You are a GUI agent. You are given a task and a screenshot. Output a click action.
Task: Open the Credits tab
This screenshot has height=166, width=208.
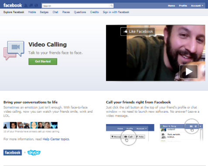click(x=94, y=12)
